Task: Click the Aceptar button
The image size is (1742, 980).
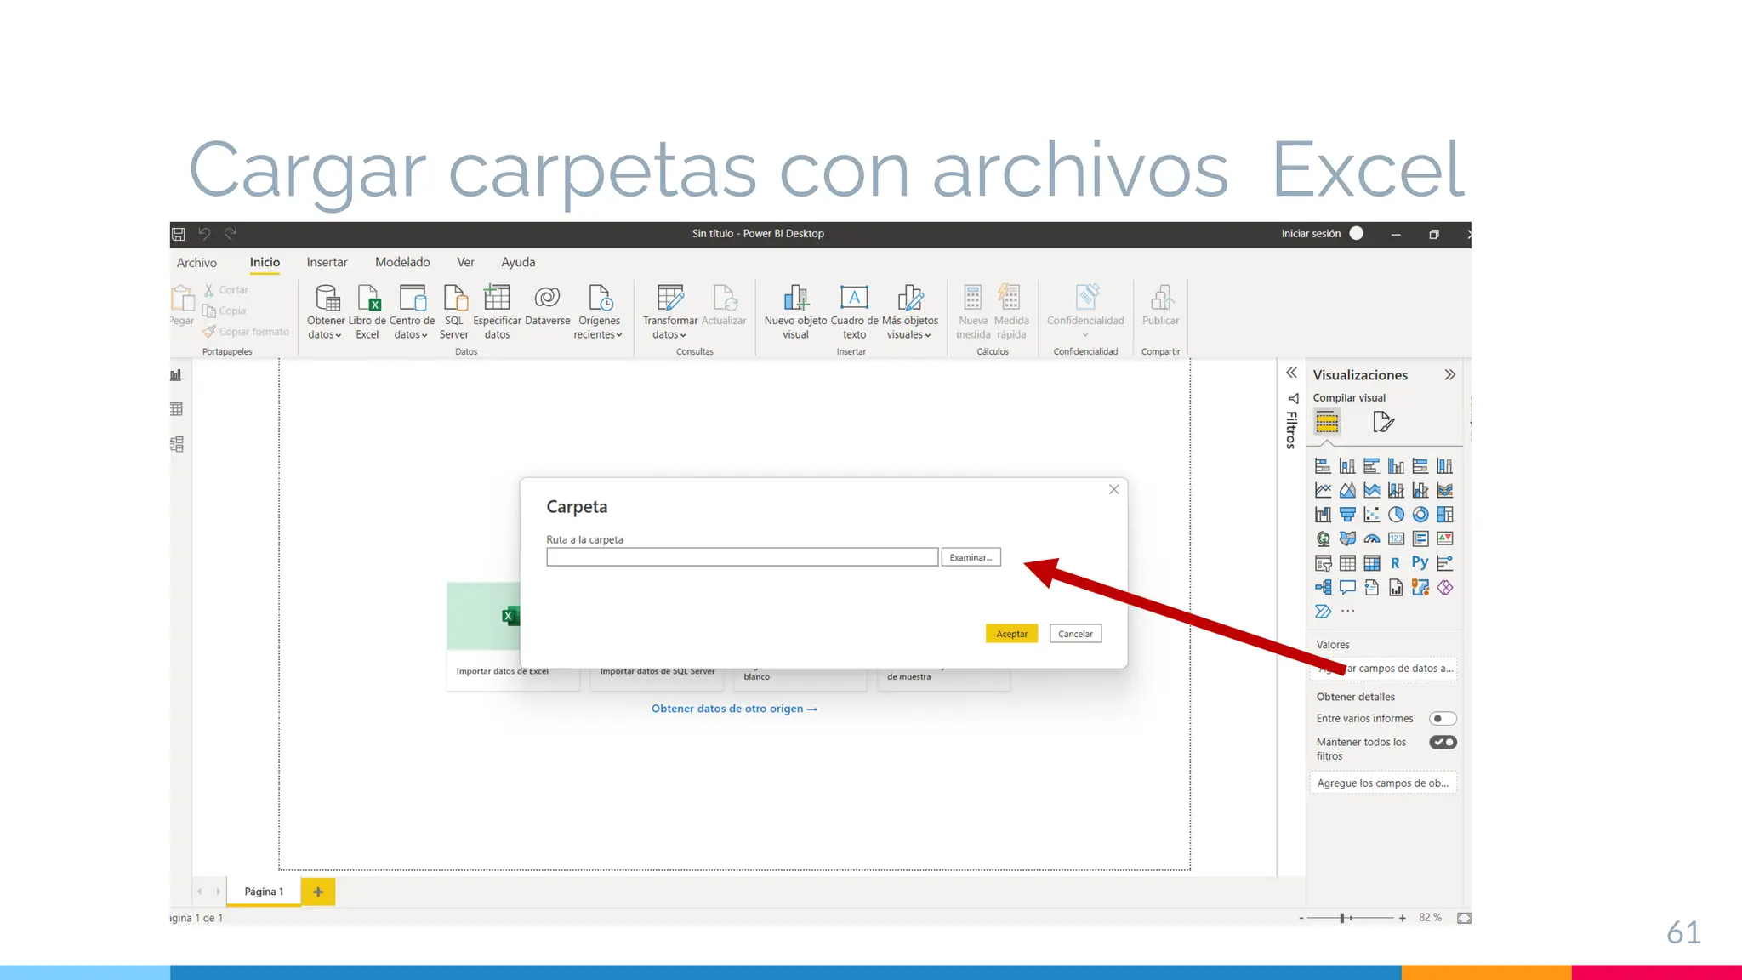Action: (x=1011, y=634)
